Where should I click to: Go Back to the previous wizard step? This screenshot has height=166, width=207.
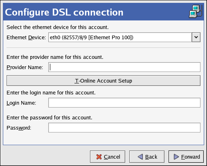[147, 157]
